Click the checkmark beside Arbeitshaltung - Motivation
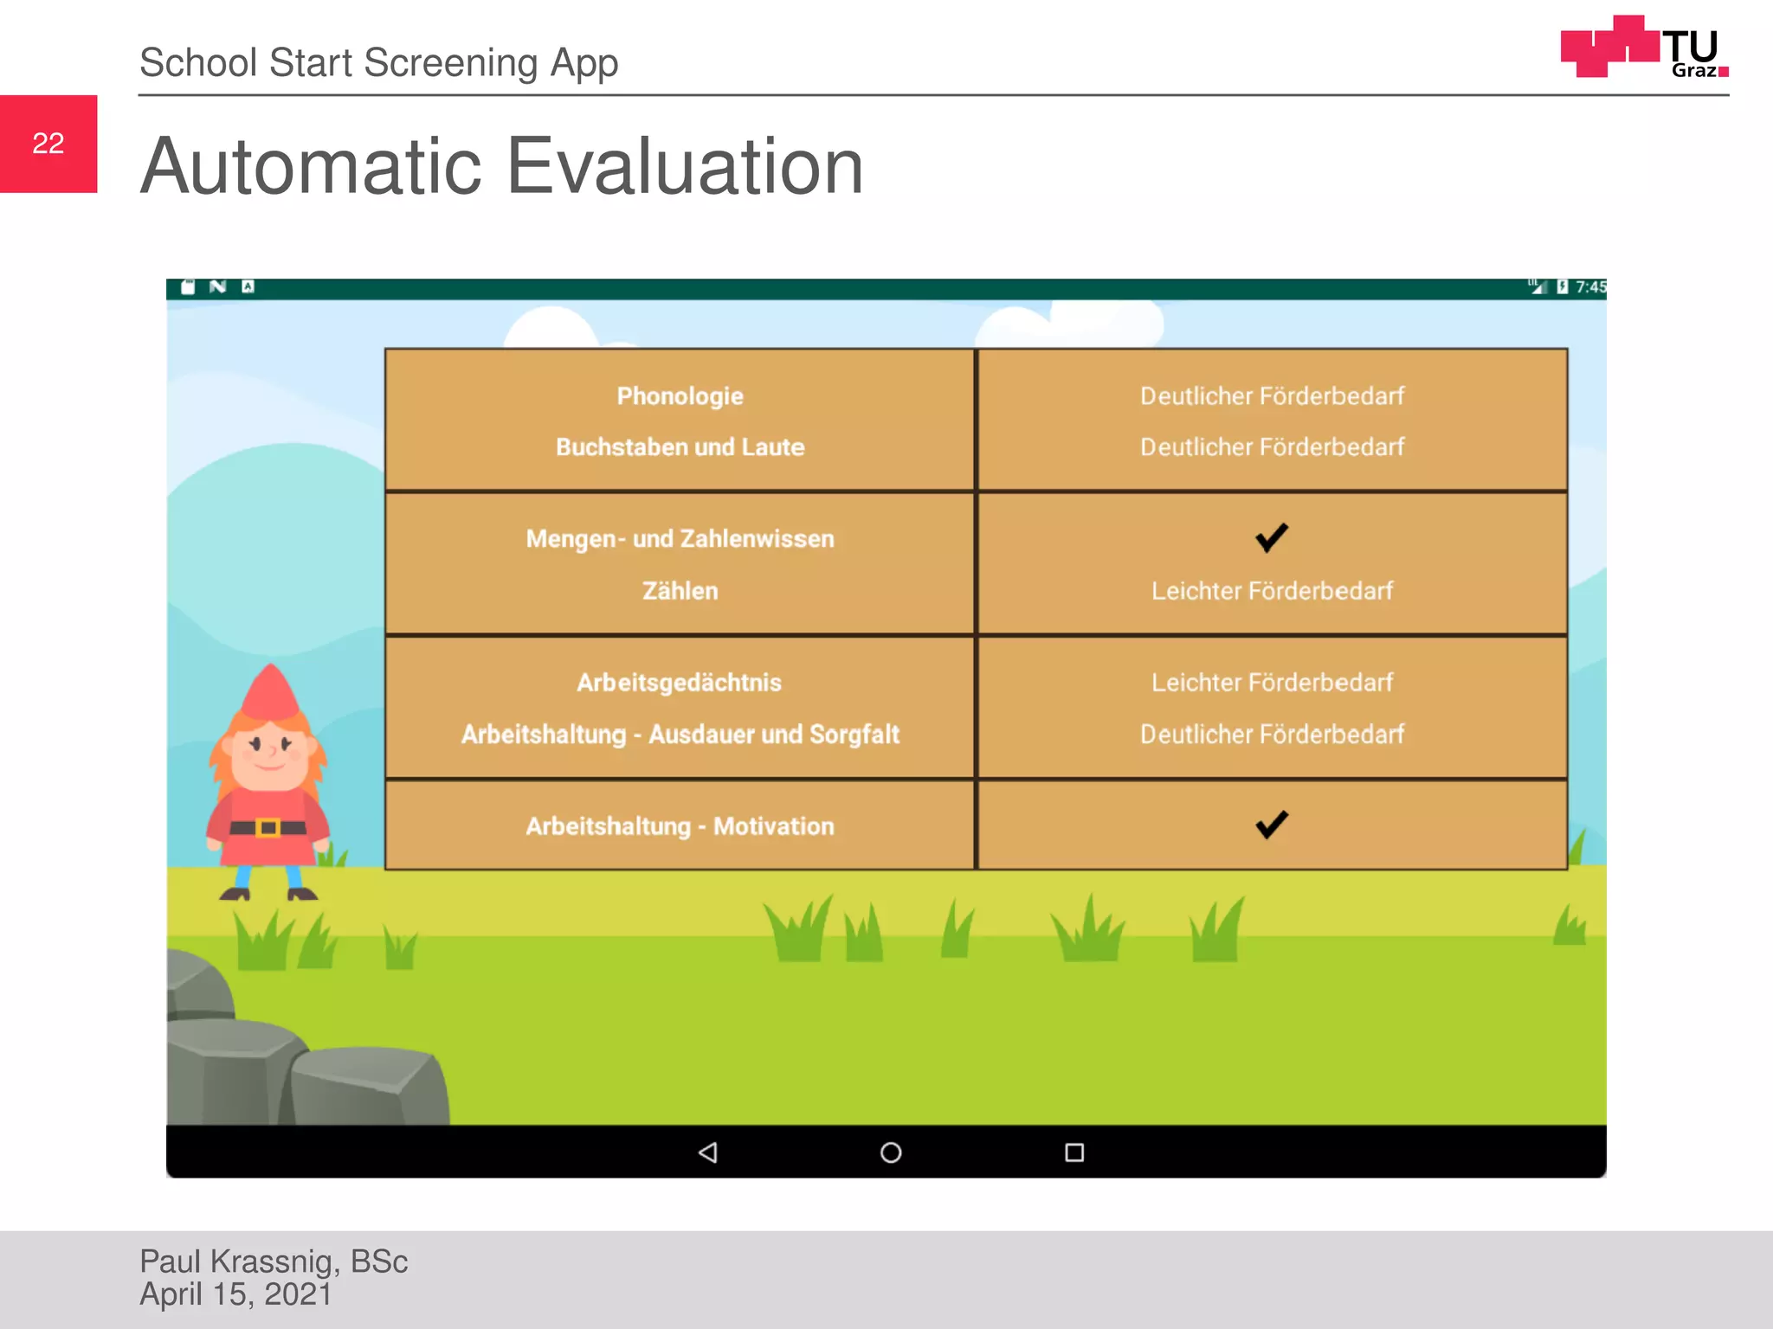The height and width of the screenshot is (1329, 1773). coord(1272,825)
